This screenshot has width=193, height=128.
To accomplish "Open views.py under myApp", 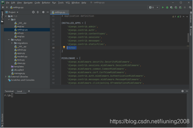I will (x=20, y=63).
